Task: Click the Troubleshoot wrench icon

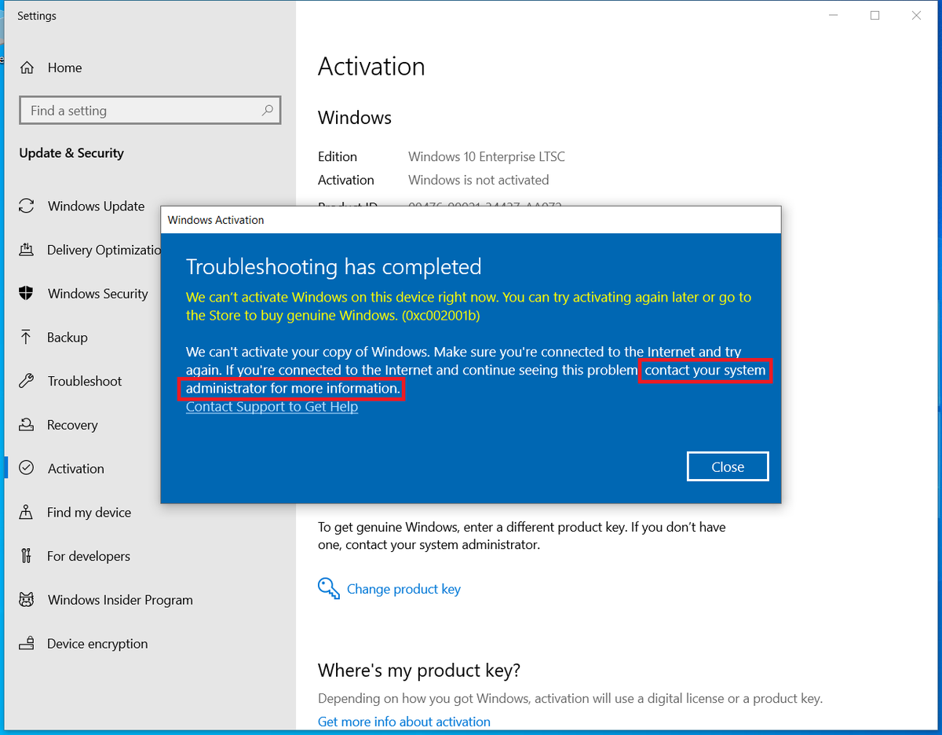Action: click(27, 381)
